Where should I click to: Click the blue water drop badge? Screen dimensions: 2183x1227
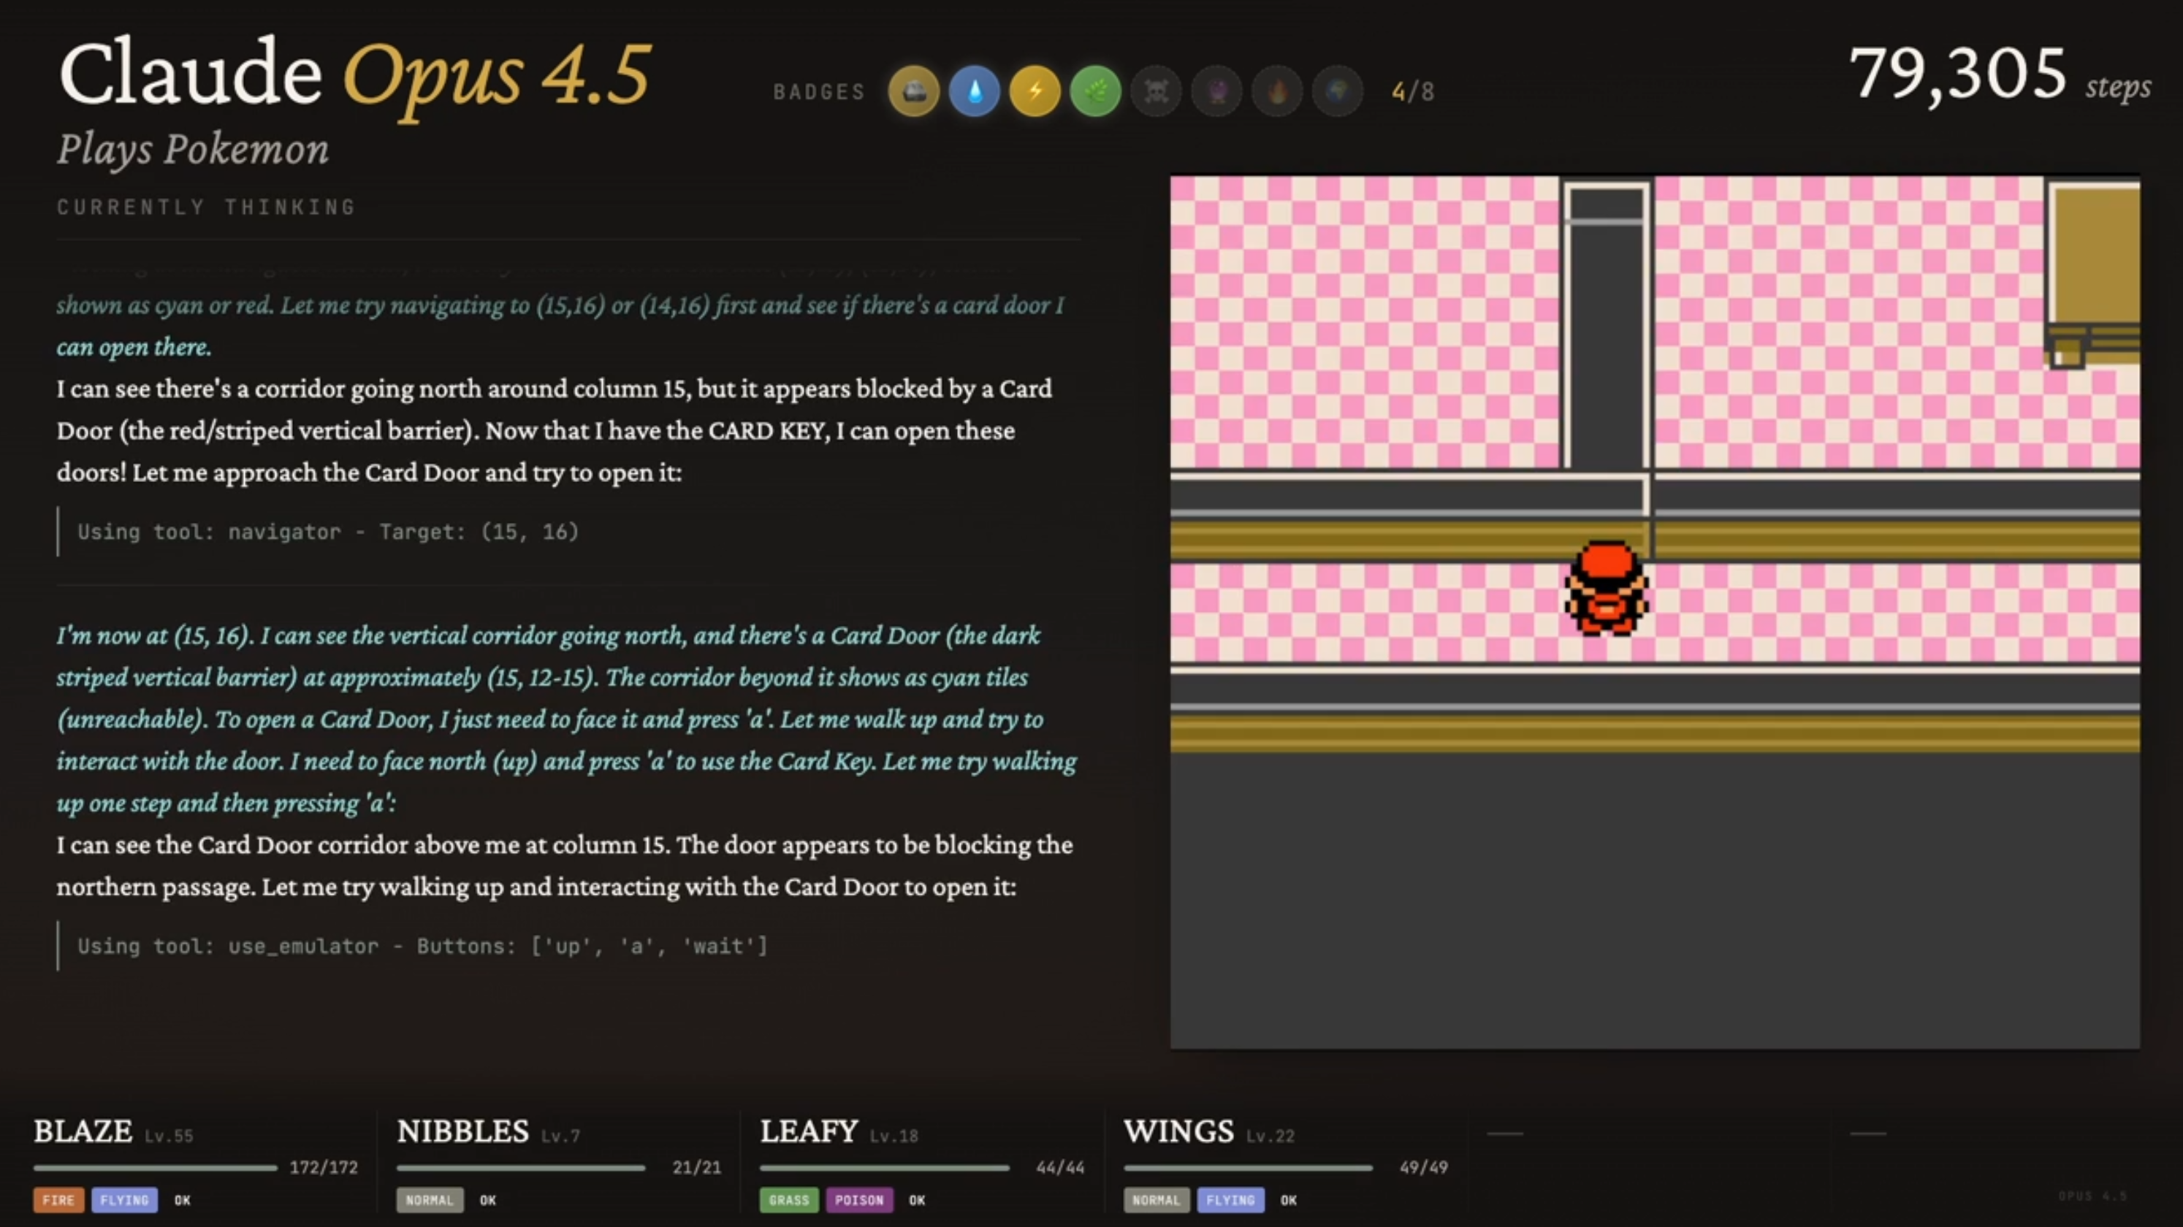click(975, 91)
